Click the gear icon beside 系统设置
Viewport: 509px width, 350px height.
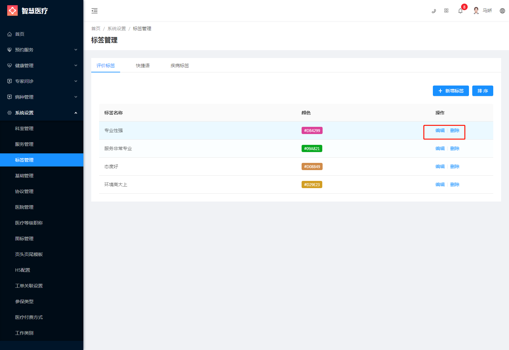[10, 113]
